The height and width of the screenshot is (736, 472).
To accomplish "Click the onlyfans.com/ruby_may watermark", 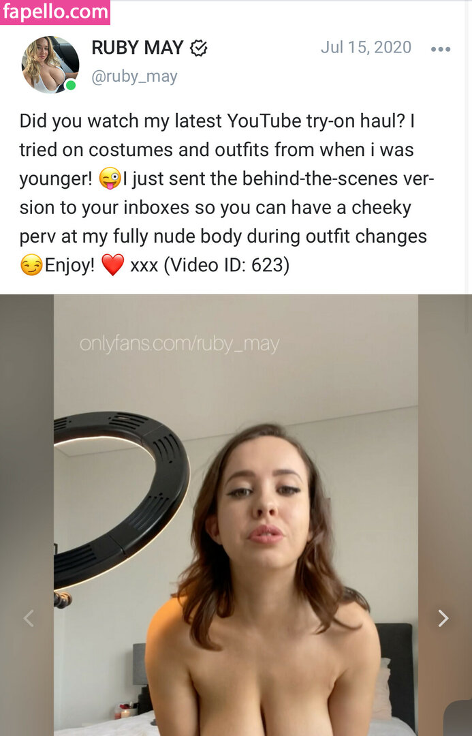I will pos(179,344).
